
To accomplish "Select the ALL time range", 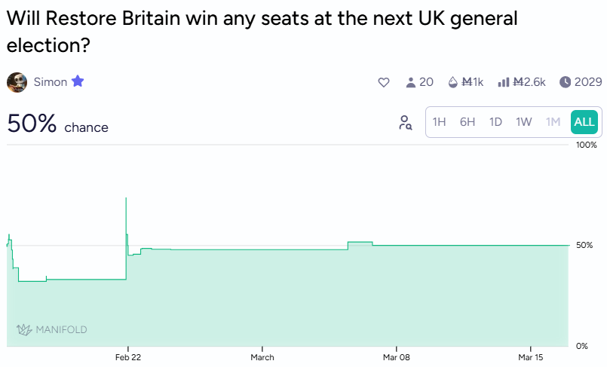I will pos(584,122).
